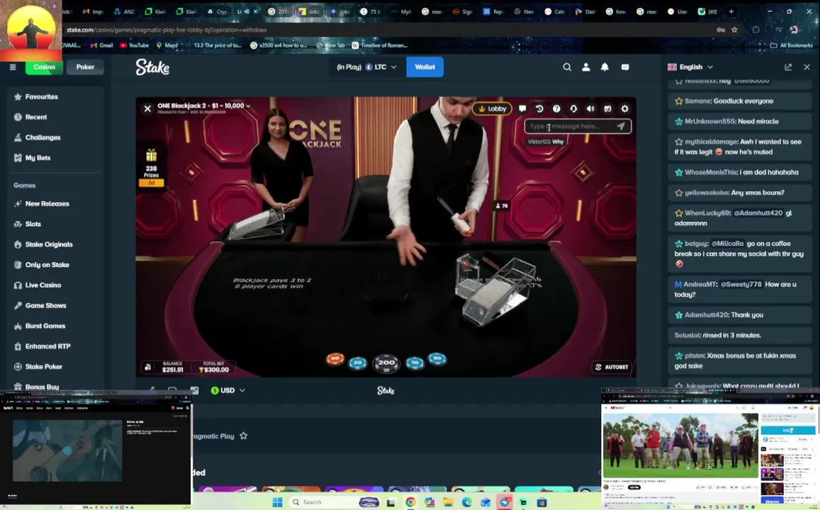
Task: Click the AUTOBET button
Action: pyautogui.click(x=612, y=367)
